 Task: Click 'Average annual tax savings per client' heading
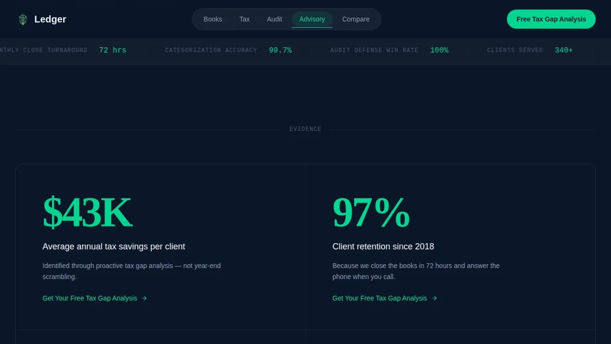[x=114, y=247]
